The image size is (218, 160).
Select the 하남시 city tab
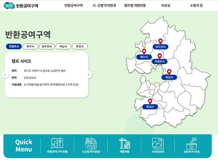coord(63,46)
